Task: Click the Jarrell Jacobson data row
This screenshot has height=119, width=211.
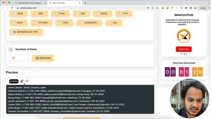Action: [x=56, y=101]
